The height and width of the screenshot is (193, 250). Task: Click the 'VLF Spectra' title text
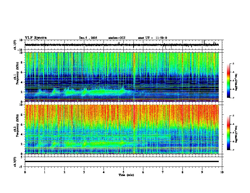(x=36, y=38)
